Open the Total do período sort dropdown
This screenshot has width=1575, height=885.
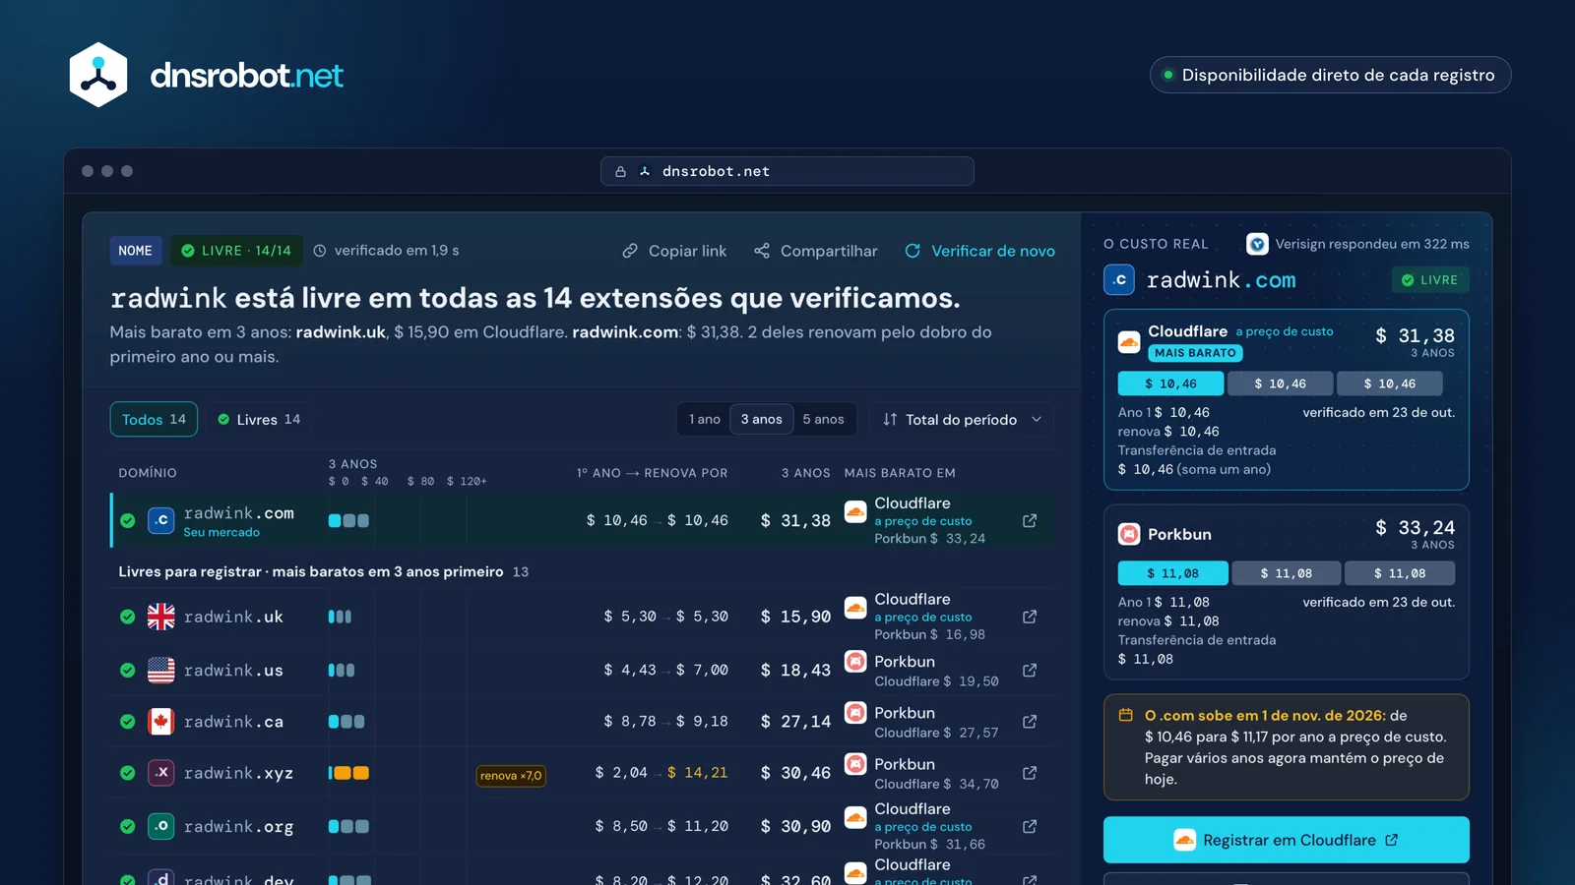click(x=962, y=419)
